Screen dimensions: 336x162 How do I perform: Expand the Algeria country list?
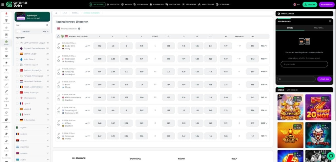(x=32, y=128)
